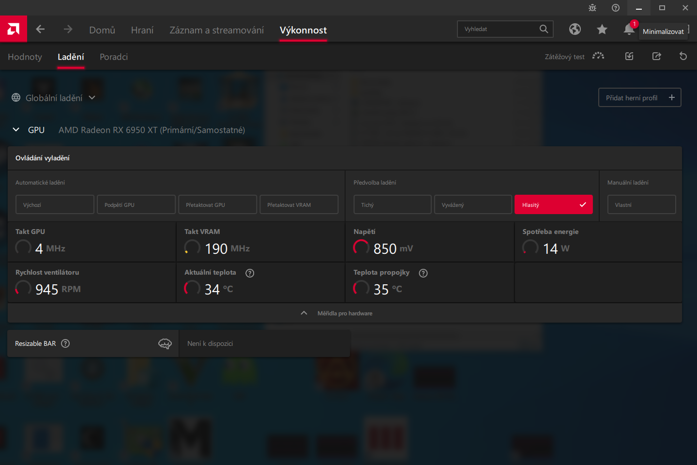Image resolution: width=697 pixels, height=465 pixels.
Task: Select Výchozí automatic tuning
Action: [x=55, y=204]
